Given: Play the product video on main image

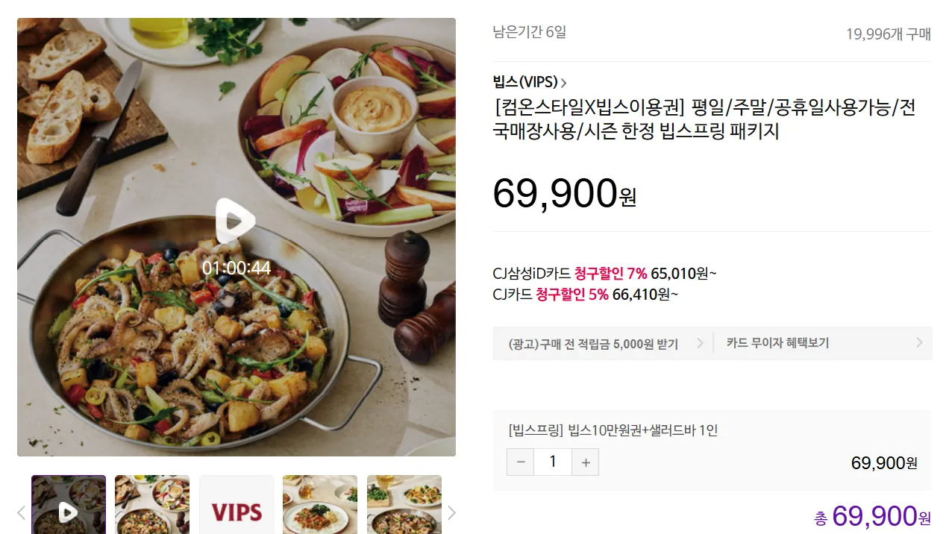Looking at the screenshot, I should point(236,222).
